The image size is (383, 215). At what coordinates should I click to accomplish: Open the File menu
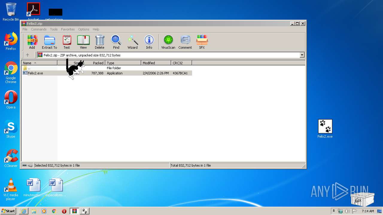tap(25, 29)
